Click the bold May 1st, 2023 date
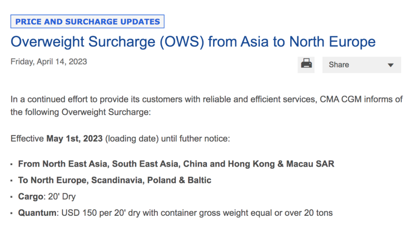This screenshot has width=414, height=230. point(74,139)
